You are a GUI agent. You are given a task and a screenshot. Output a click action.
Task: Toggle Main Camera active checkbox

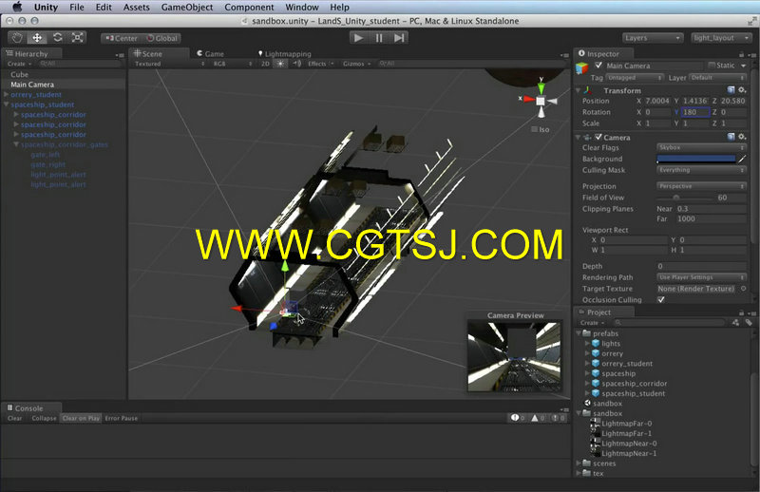(x=598, y=65)
